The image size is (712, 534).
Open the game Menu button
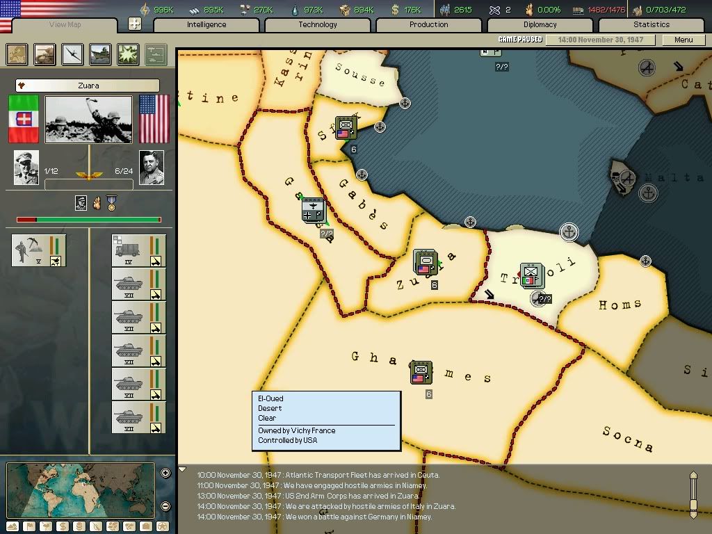pos(683,40)
